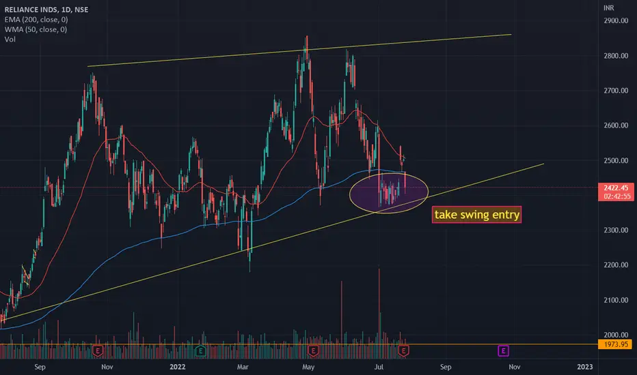Viewport: 637px width, 375px height.
Task: Click the May time axis label
Action: 308,367
